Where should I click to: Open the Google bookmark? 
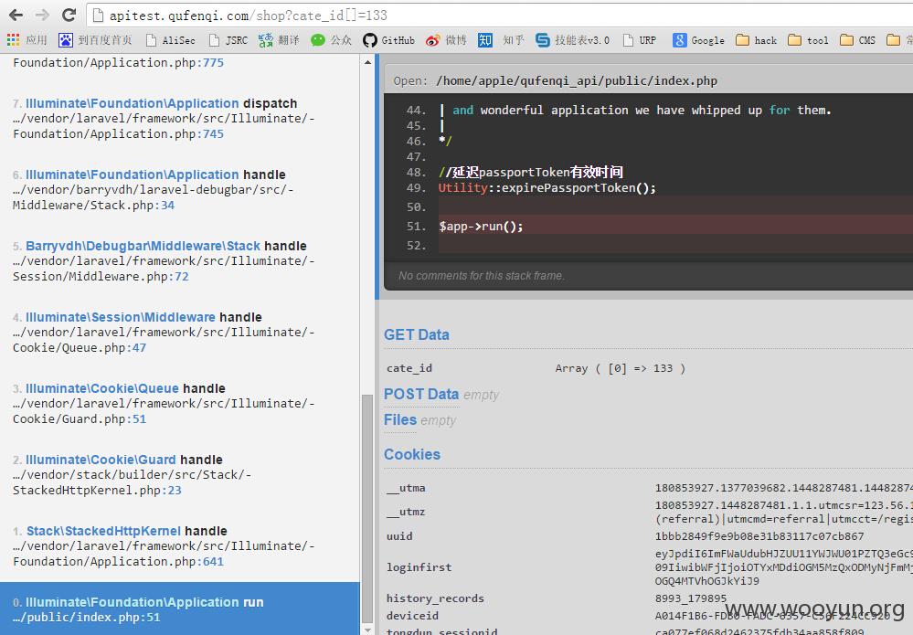tap(699, 40)
